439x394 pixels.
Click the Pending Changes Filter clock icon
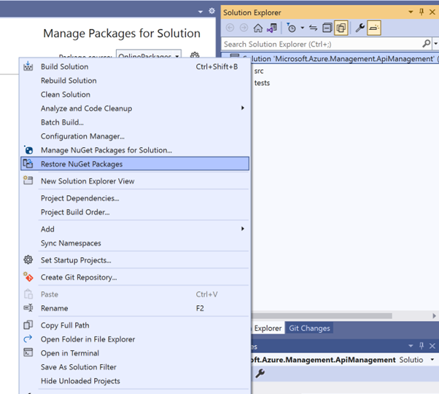291,28
